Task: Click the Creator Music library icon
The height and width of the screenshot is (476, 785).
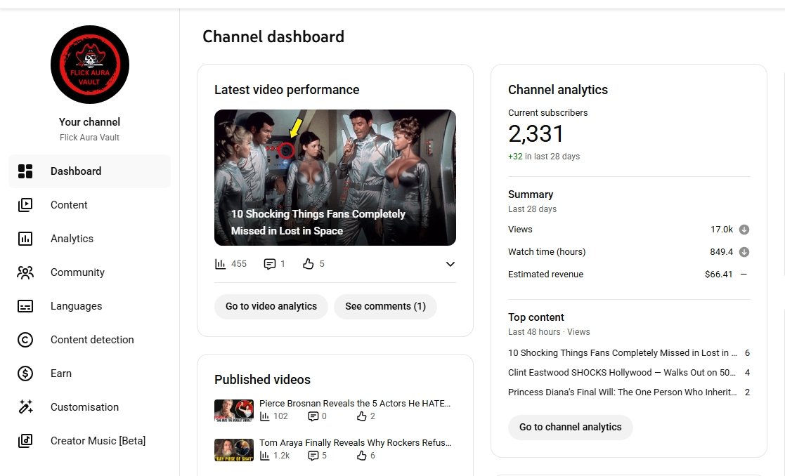Action: (x=25, y=441)
